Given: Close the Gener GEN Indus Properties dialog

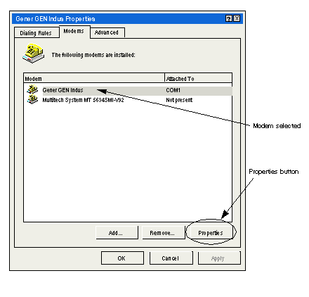Looking at the screenshot, I should 237,18.
